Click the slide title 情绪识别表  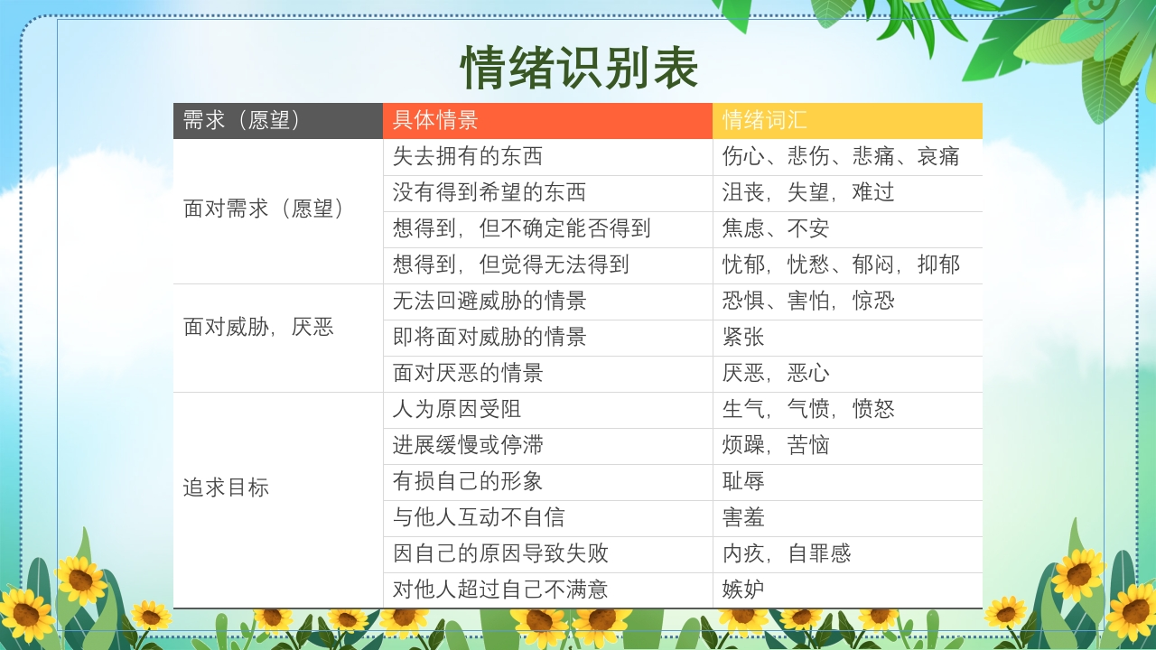coord(579,68)
